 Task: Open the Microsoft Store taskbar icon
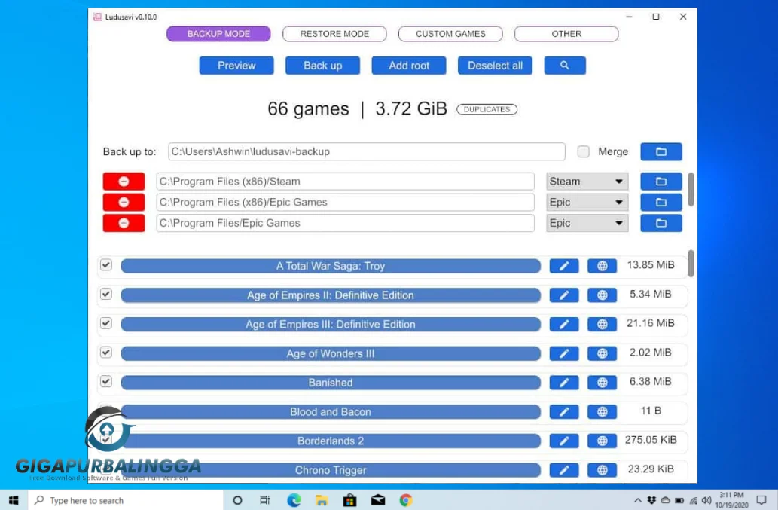[x=349, y=500]
